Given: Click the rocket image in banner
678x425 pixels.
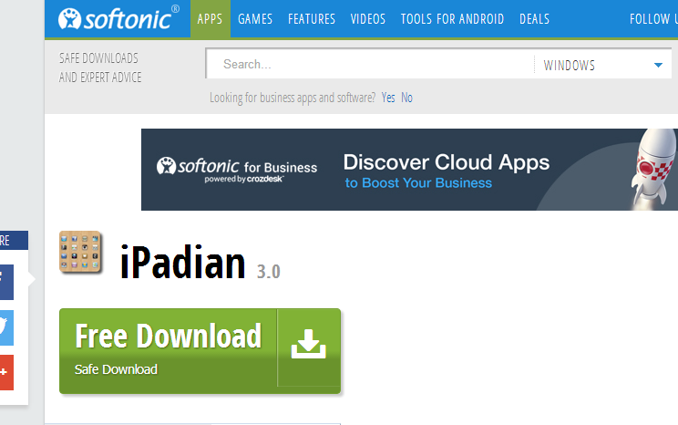Looking at the screenshot, I should pyautogui.click(x=653, y=169).
